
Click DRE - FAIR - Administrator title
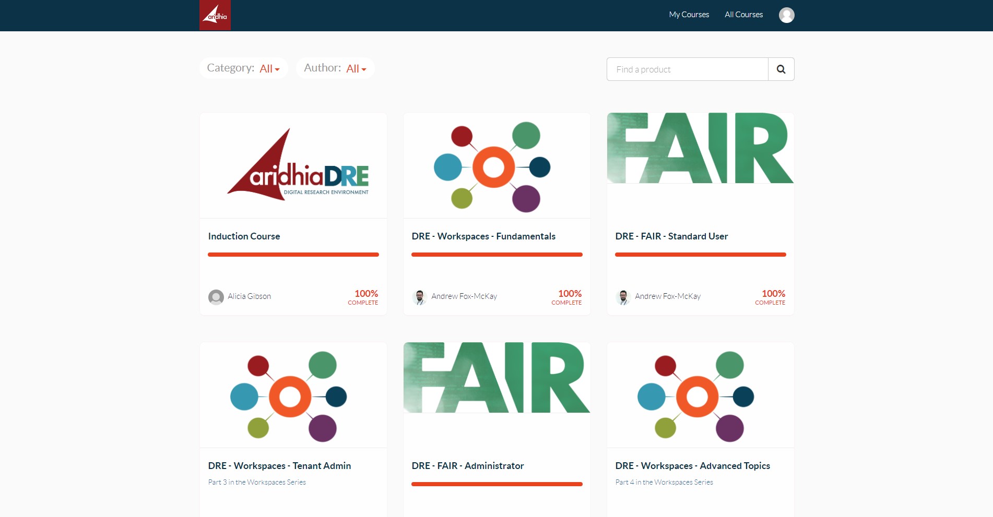[x=467, y=466]
